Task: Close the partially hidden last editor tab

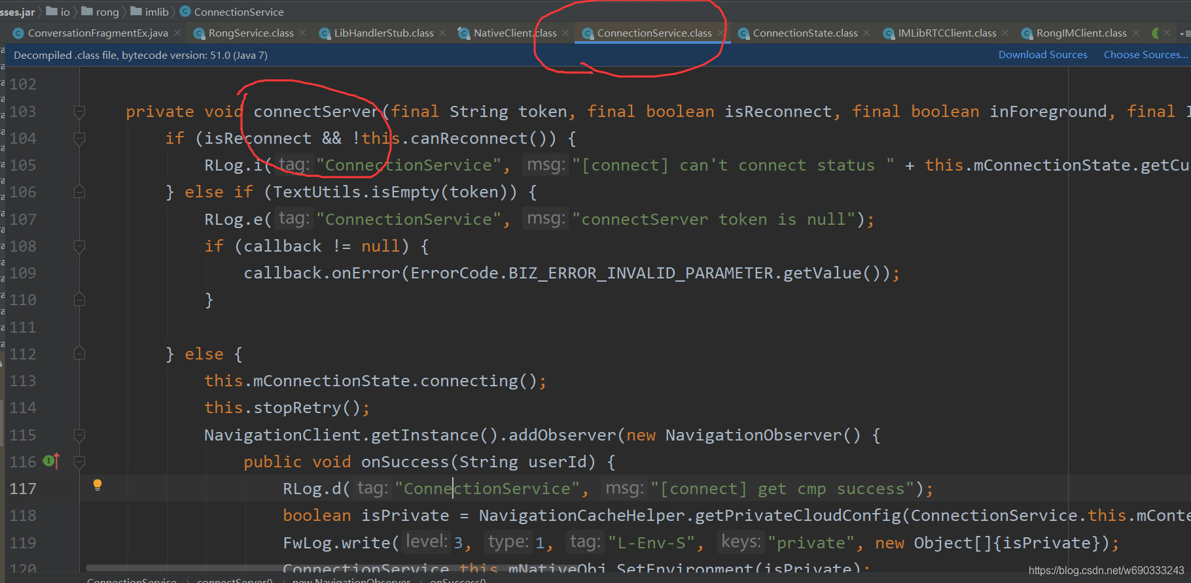Action: [1167, 33]
